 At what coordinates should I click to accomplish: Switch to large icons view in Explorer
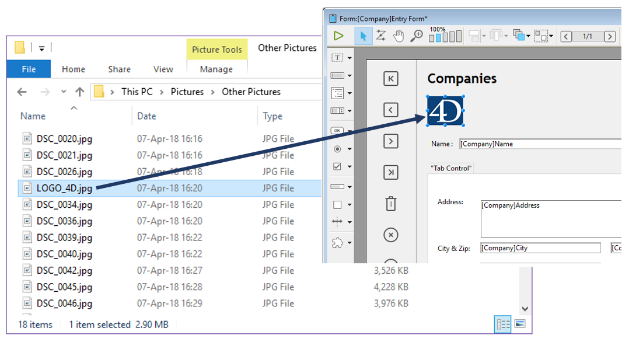point(519,324)
